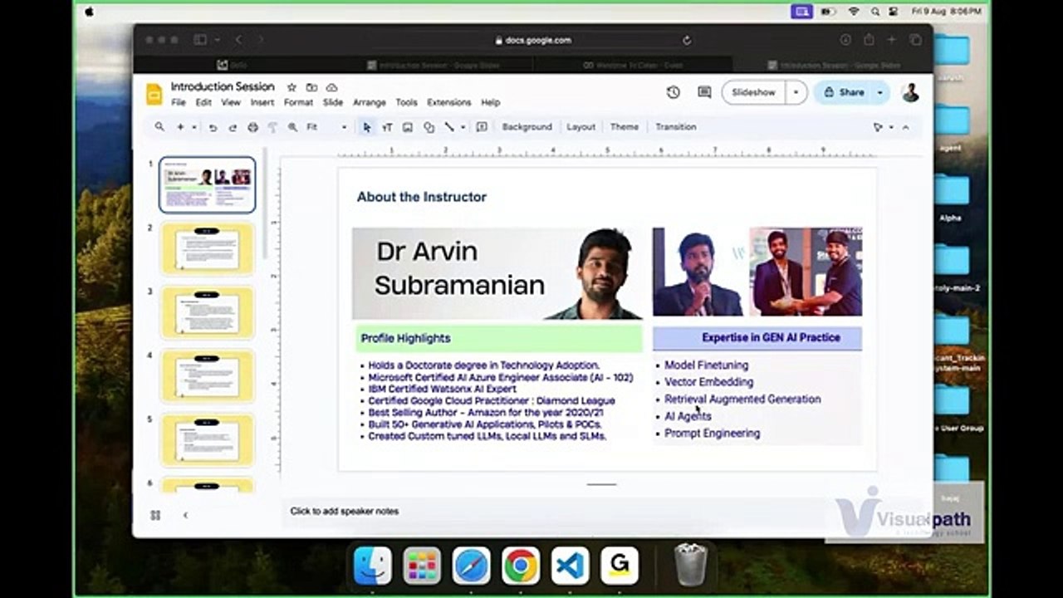Collapse the toolbar with the up chevron
This screenshot has width=1063, height=598.
click(x=905, y=127)
